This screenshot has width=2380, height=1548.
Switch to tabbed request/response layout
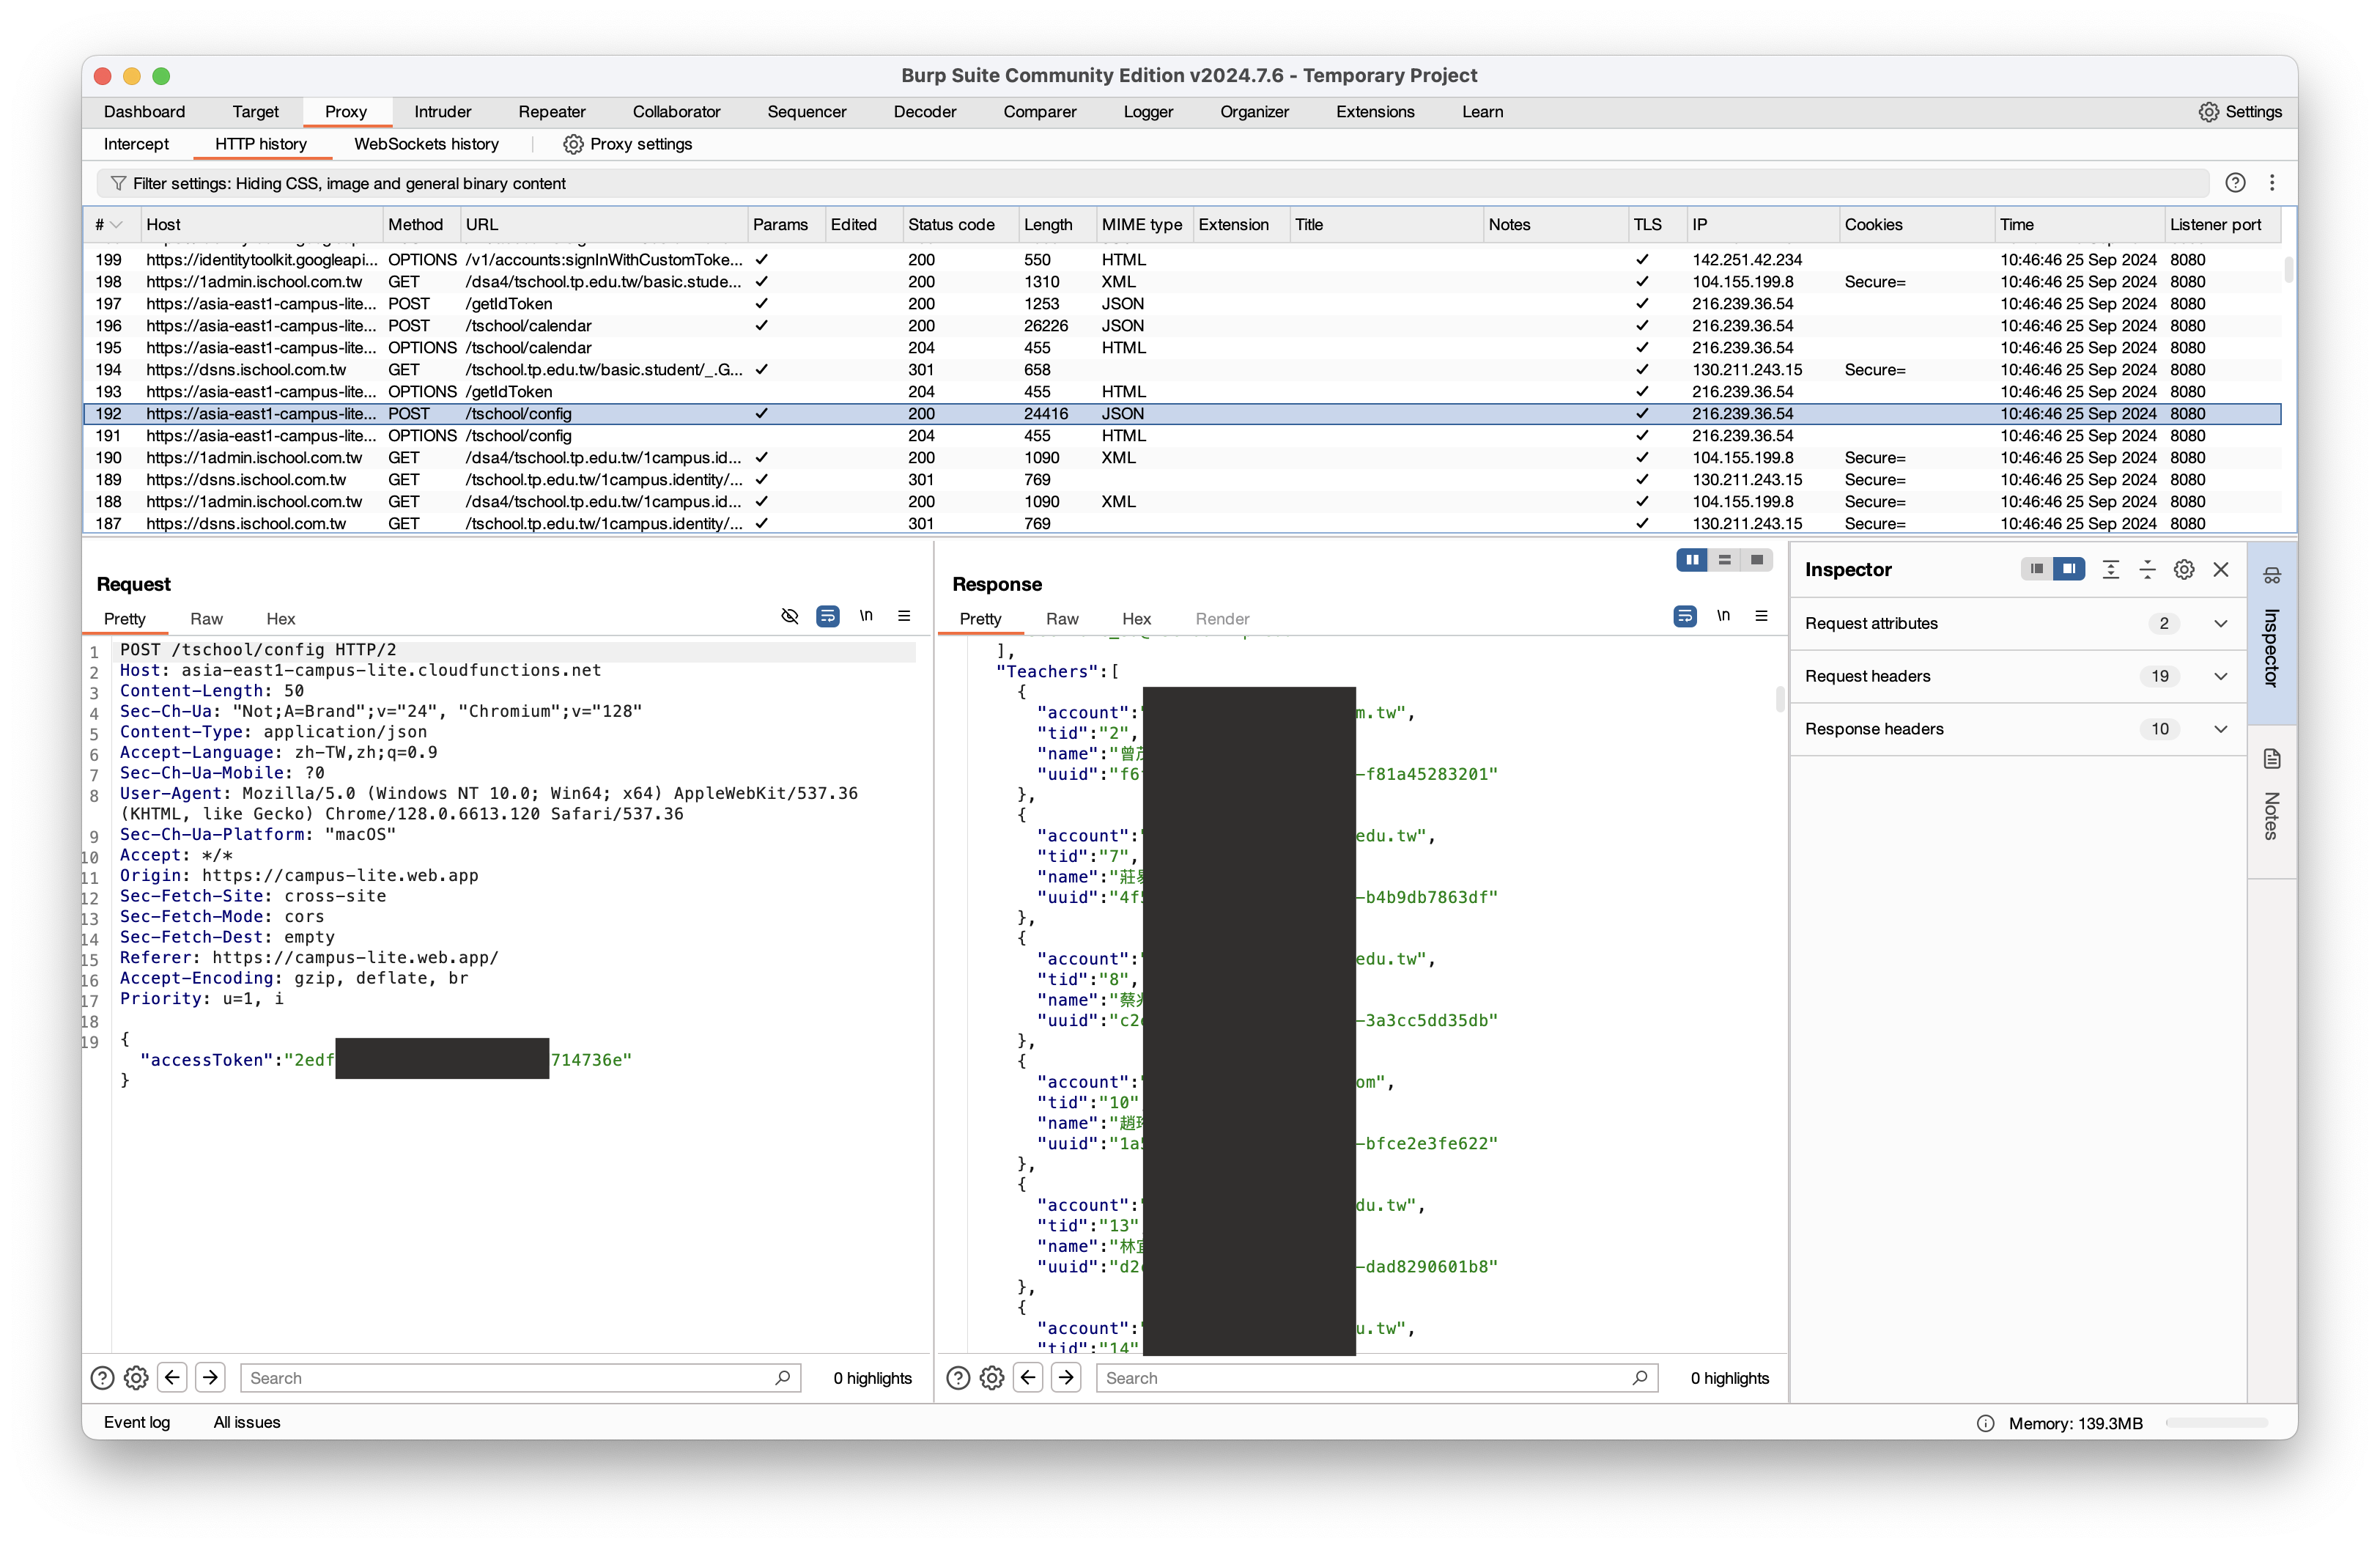tap(1757, 560)
